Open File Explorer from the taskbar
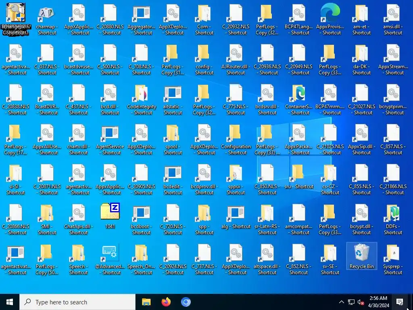Image resolution: width=413 pixels, height=310 pixels. click(x=146, y=302)
